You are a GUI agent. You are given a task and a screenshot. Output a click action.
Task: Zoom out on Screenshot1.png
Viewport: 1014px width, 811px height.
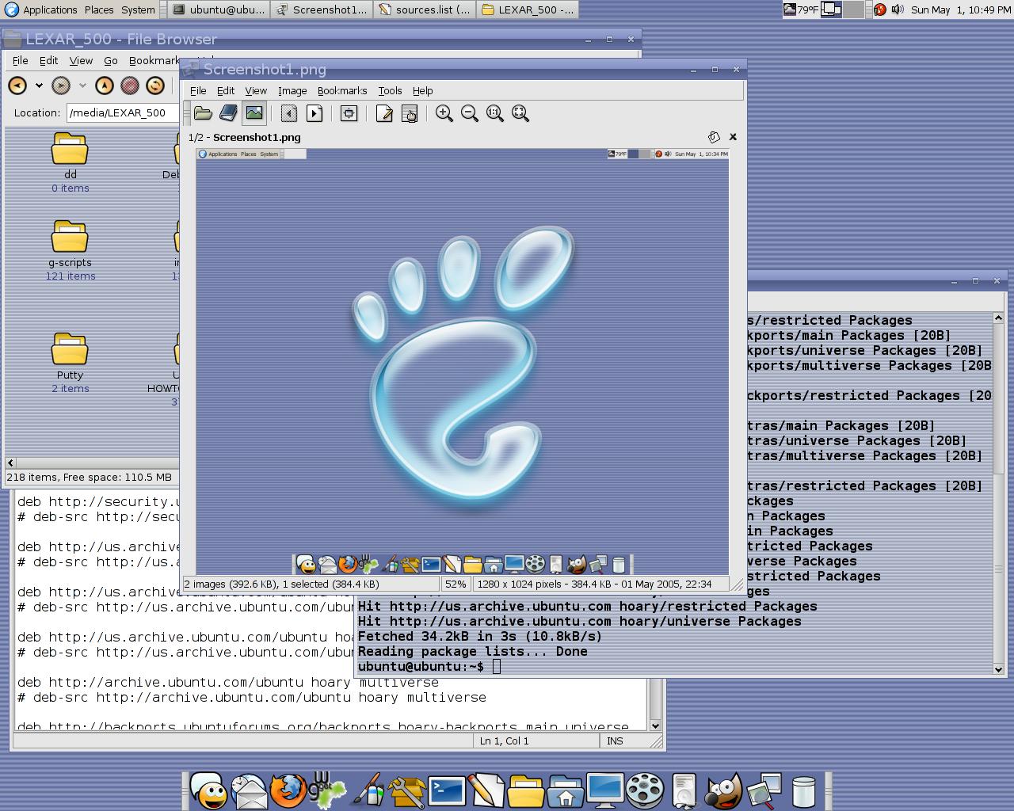[470, 113]
